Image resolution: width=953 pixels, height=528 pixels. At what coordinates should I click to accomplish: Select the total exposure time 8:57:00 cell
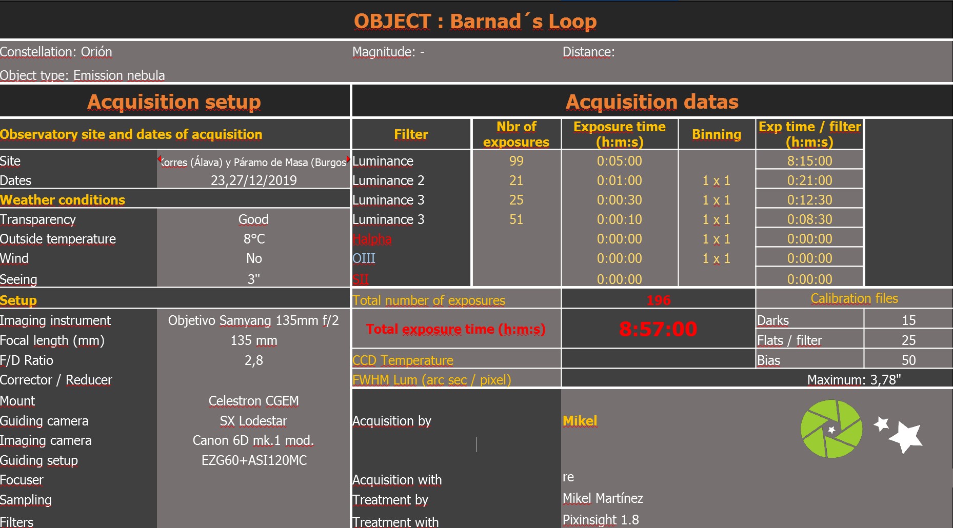click(x=658, y=329)
